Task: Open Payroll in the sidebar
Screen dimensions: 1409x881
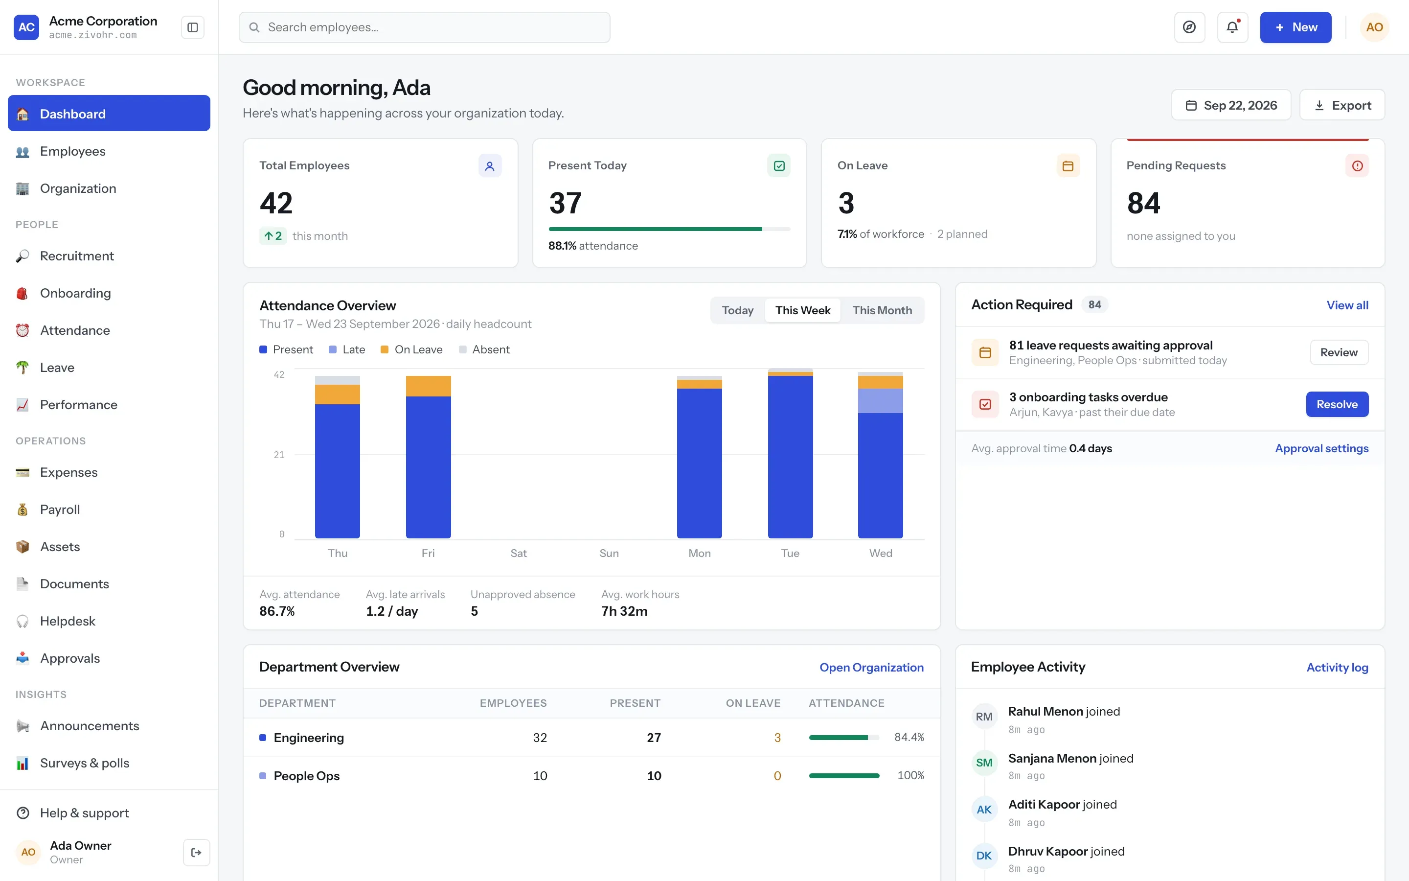Action: point(109,510)
